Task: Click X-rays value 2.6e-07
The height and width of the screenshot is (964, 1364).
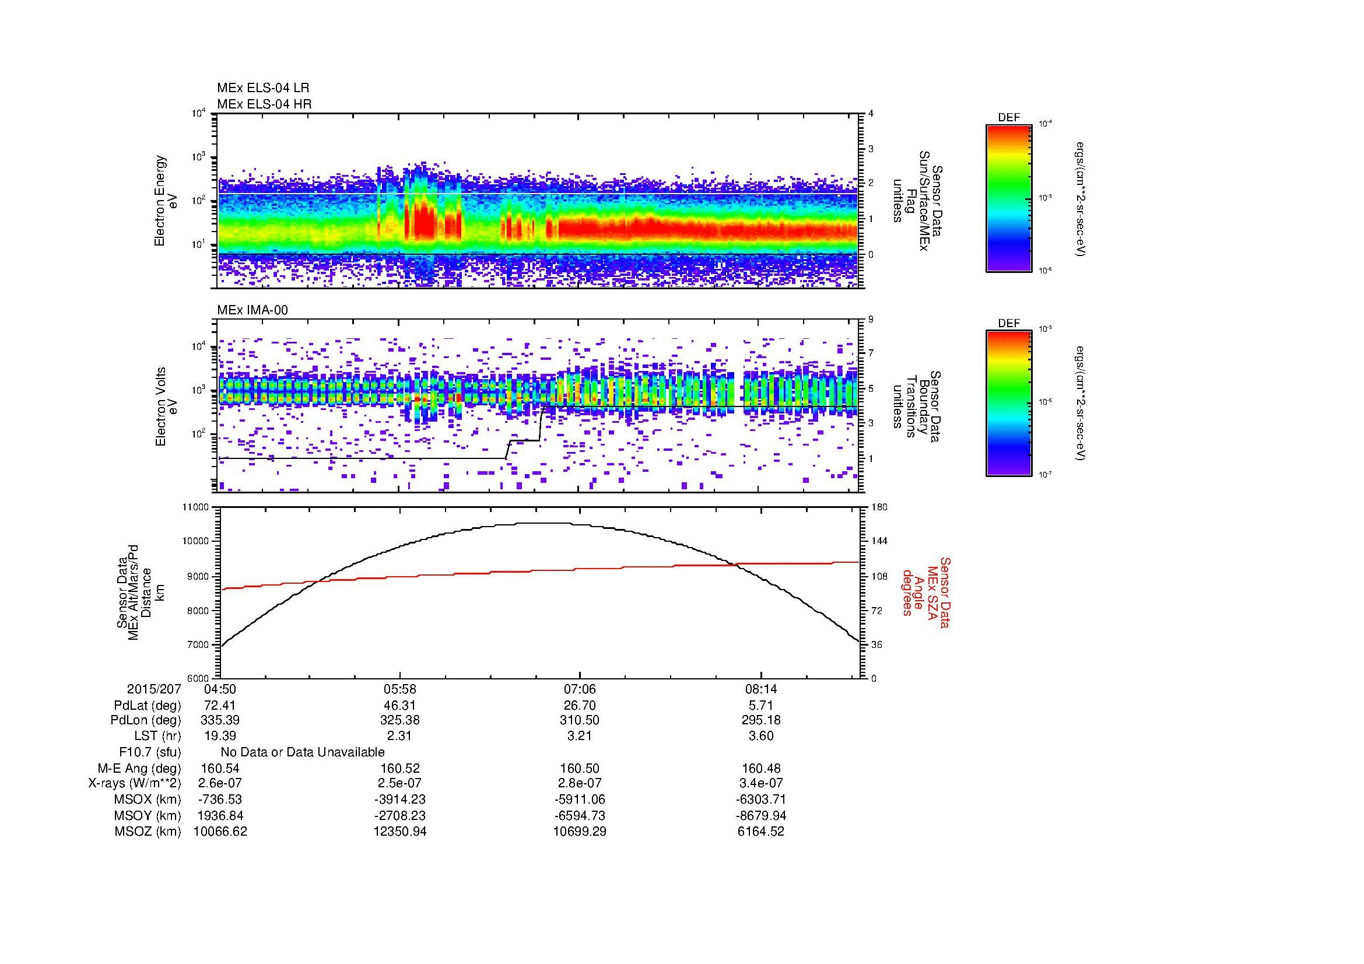Action: (220, 784)
